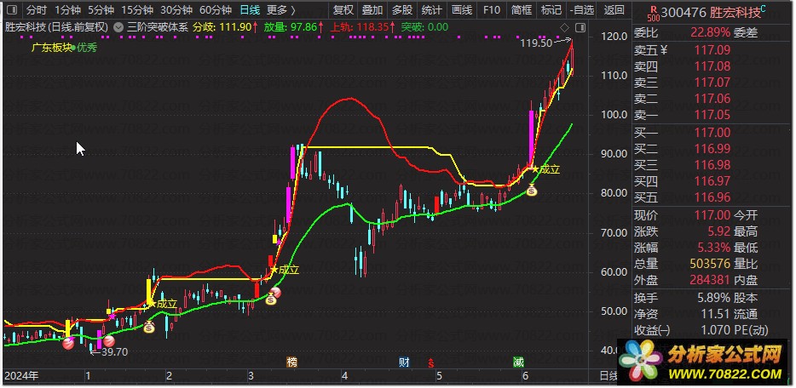The height and width of the screenshot is (388, 796).
Task: Click the ¥ icon next to 卖五
Action: (664, 49)
